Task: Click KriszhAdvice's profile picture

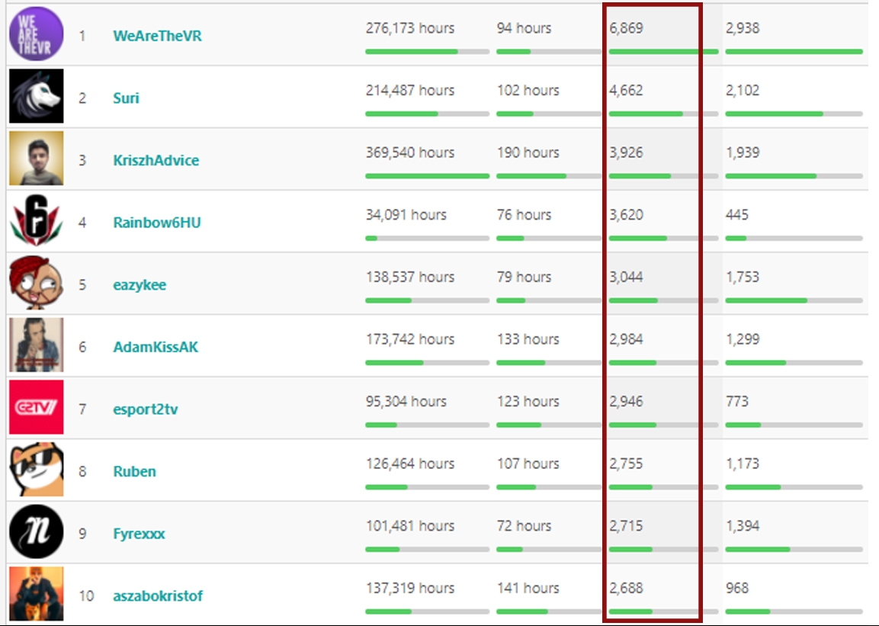Action: pos(36,159)
